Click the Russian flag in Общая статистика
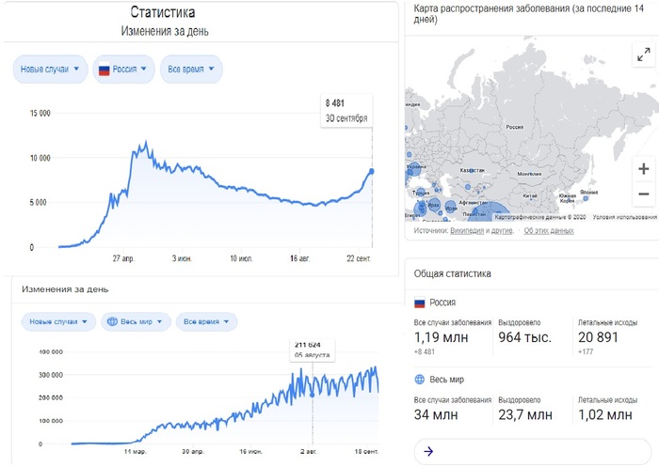 (420, 303)
